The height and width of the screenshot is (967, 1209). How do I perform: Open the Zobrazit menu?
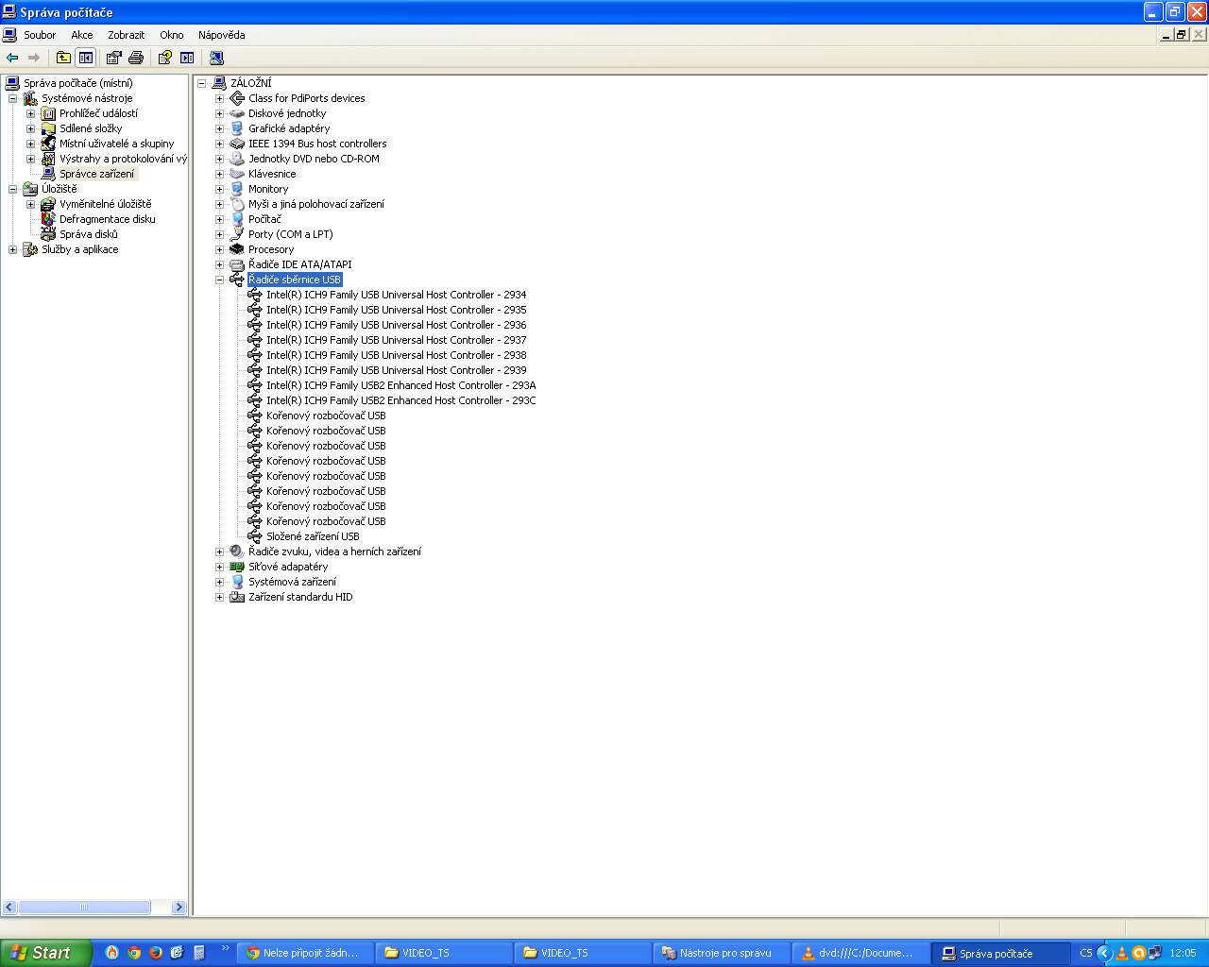(126, 35)
